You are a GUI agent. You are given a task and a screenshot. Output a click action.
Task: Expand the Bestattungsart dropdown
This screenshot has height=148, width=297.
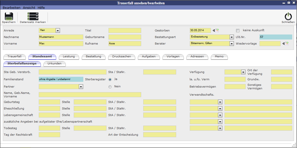tap(232, 37)
